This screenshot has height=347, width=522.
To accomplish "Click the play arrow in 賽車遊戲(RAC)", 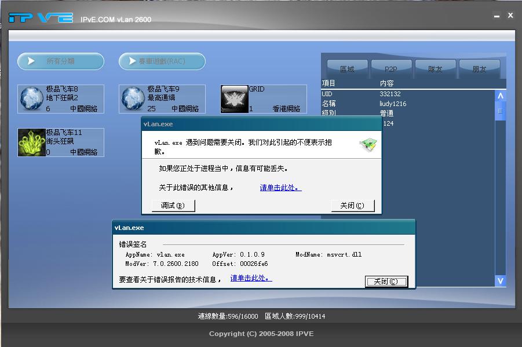I will click(132, 61).
